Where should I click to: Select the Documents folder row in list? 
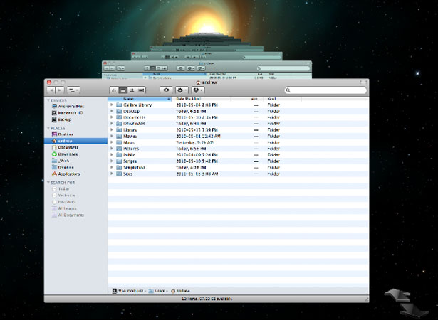click(239, 117)
